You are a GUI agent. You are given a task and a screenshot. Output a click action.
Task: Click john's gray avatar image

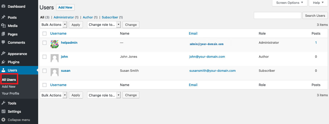[54, 58]
